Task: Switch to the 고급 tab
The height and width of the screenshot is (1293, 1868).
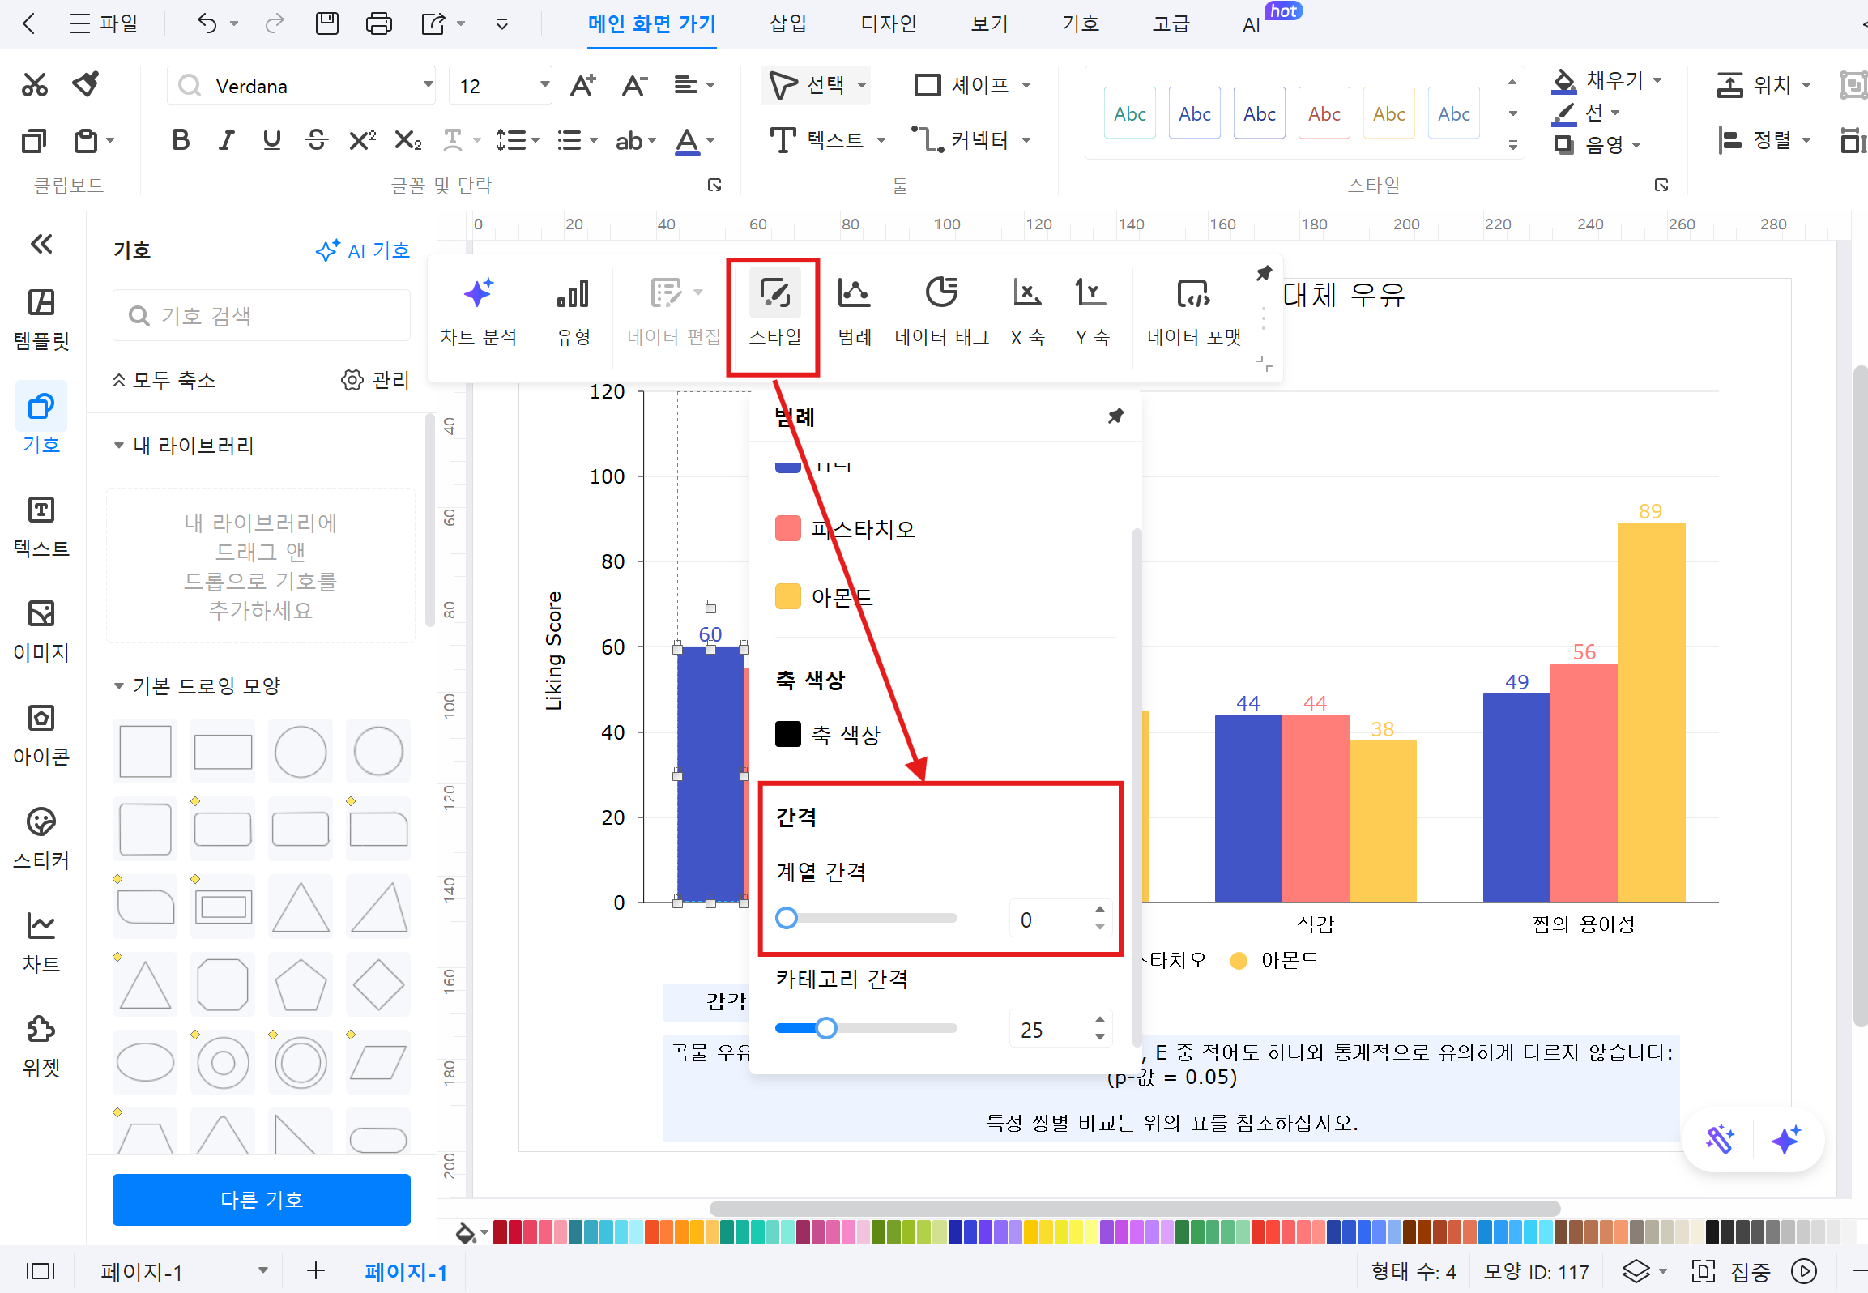Action: [x=1171, y=23]
